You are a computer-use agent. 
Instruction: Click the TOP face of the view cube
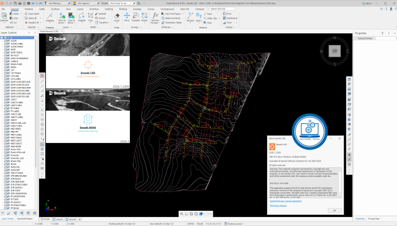click(335, 51)
